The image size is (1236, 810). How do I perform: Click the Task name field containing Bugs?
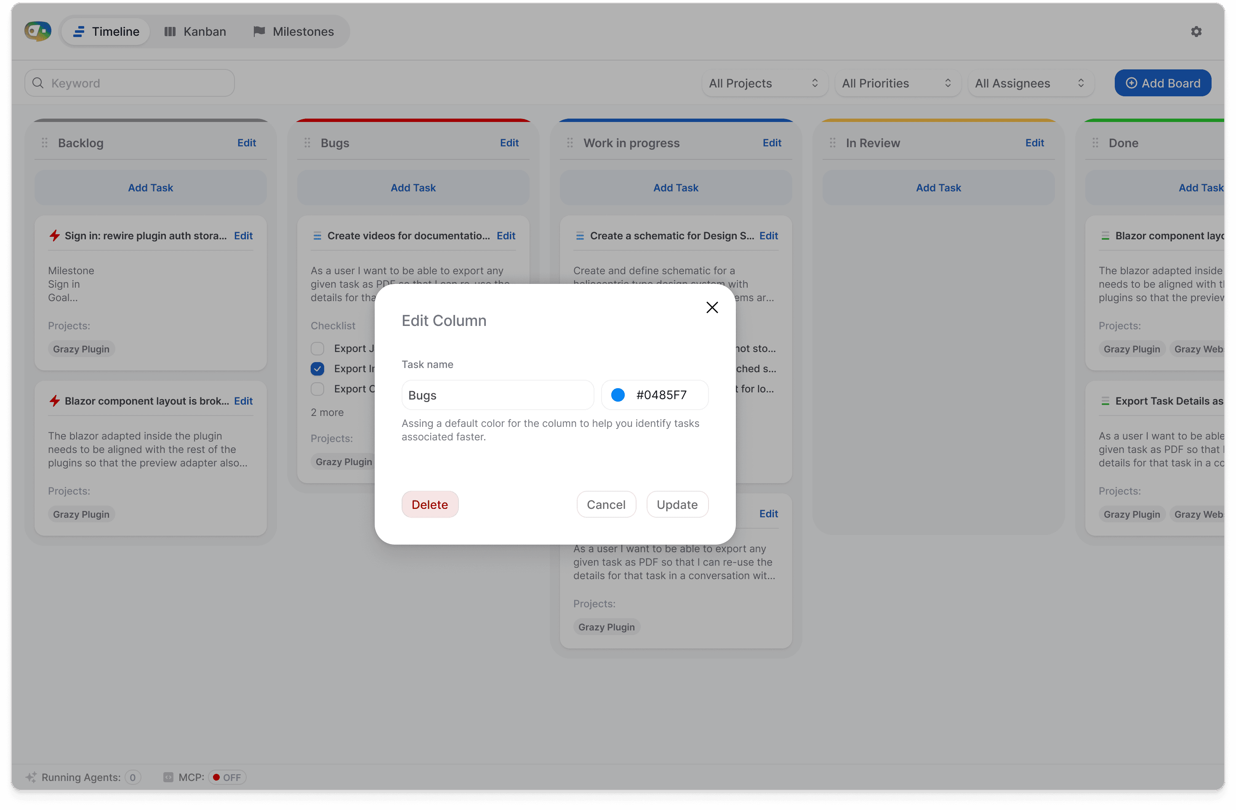(x=498, y=395)
